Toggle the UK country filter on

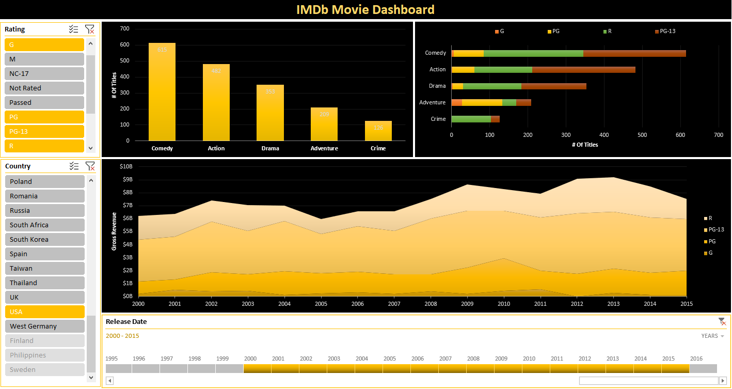[44, 297]
